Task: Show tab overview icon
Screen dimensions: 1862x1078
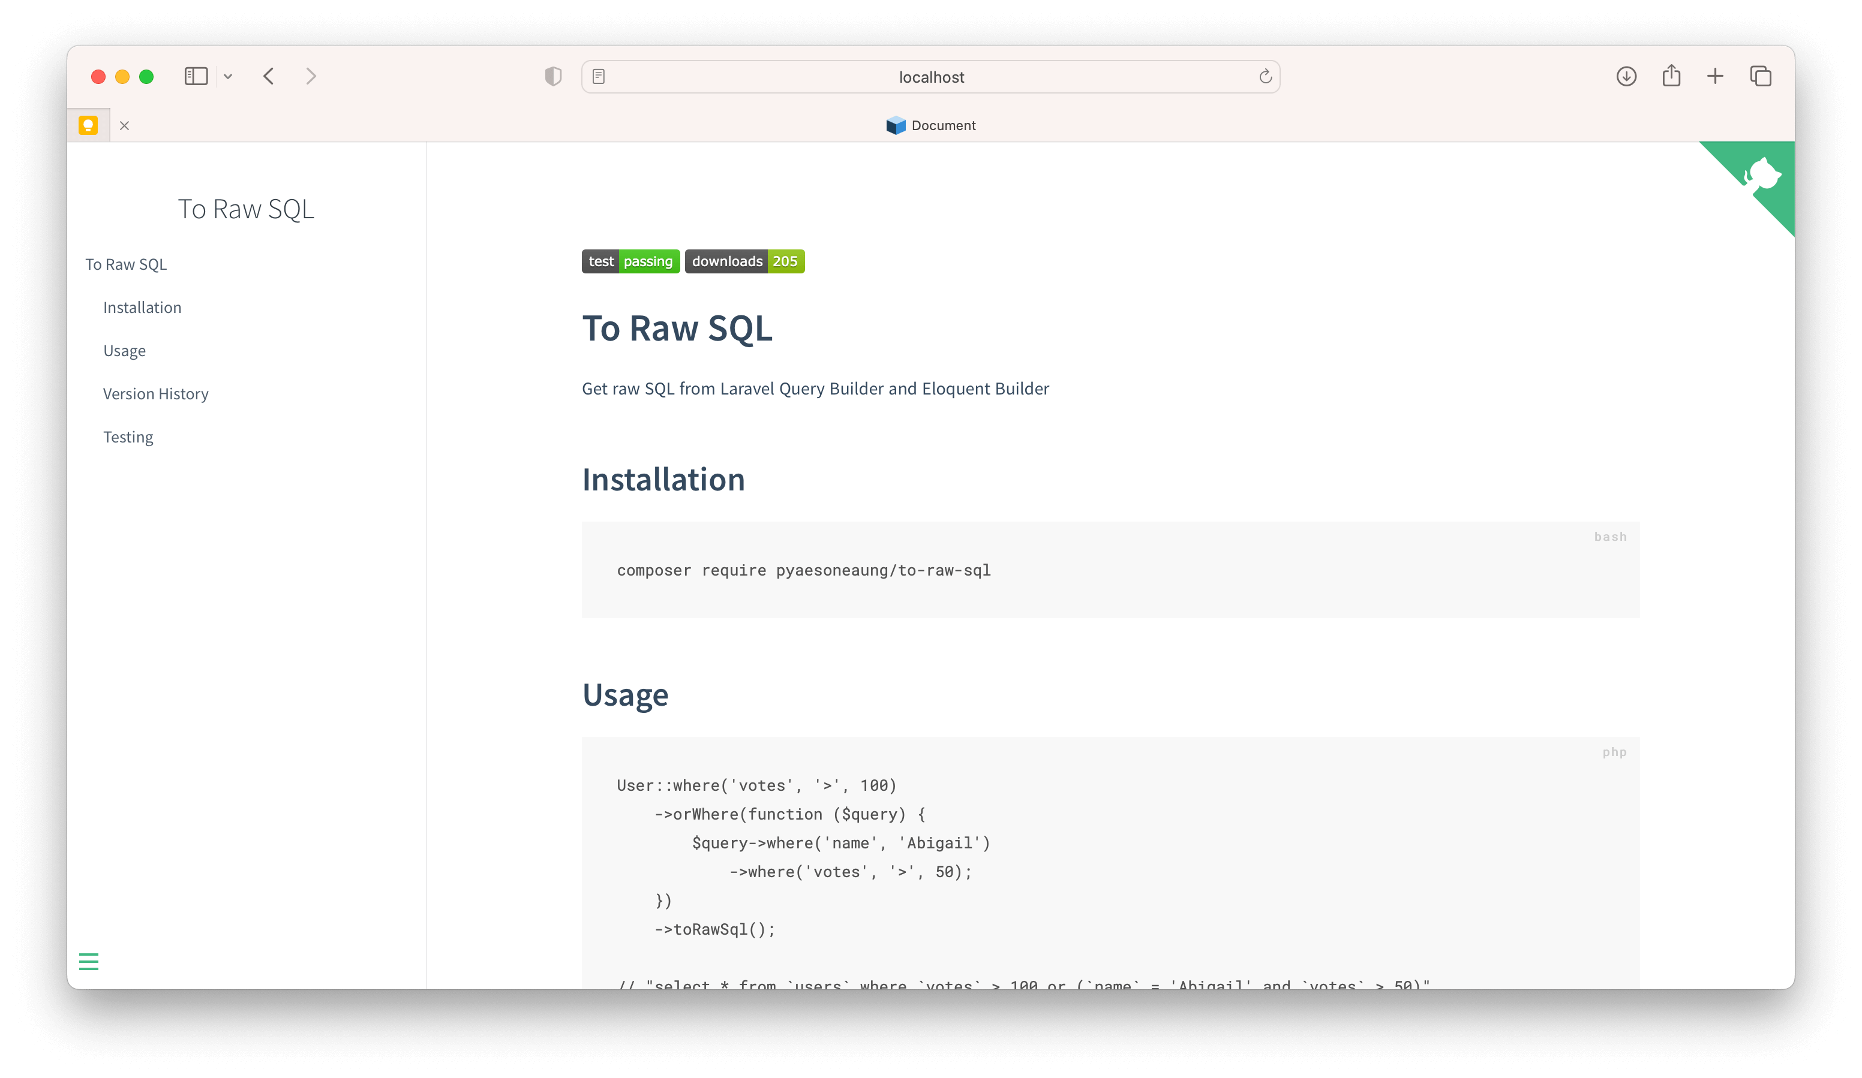Action: pyautogui.click(x=1761, y=76)
